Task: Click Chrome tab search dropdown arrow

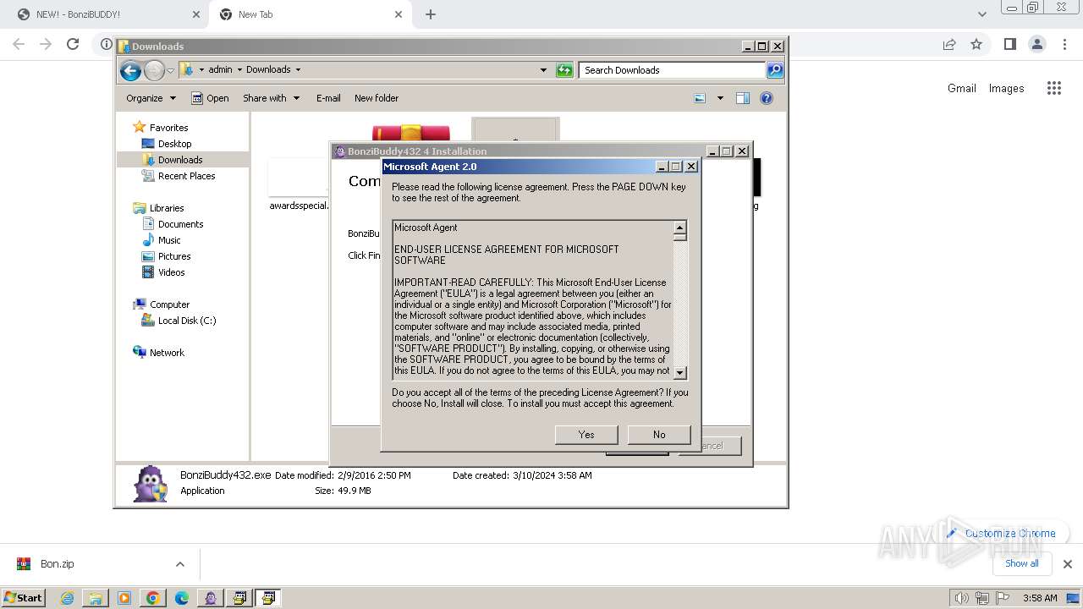Action: [981, 14]
